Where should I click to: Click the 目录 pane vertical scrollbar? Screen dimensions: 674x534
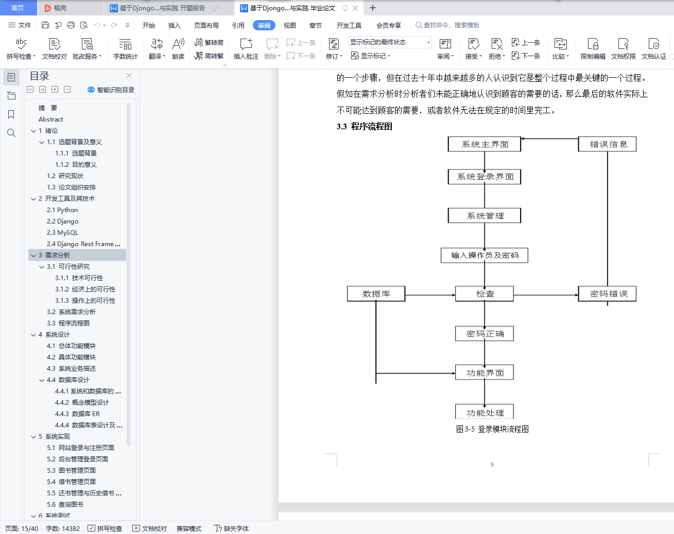(x=128, y=275)
